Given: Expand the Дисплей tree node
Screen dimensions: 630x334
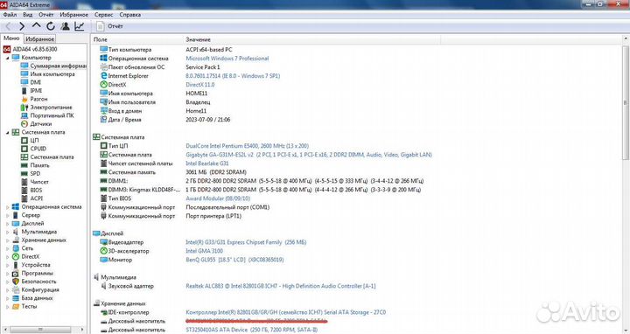Looking at the screenshot, I should (x=7, y=224).
